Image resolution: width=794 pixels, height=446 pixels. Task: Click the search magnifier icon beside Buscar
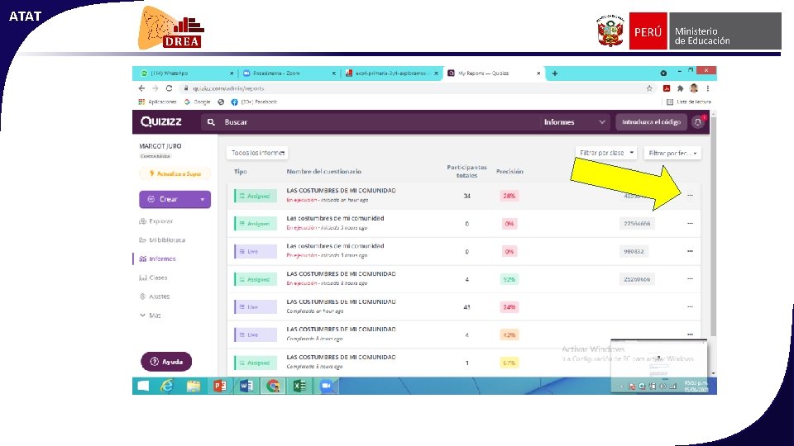211,122
